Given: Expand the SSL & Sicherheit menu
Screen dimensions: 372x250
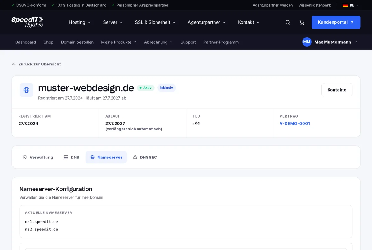Looking at the screenshot, I should tap(155, 22).
